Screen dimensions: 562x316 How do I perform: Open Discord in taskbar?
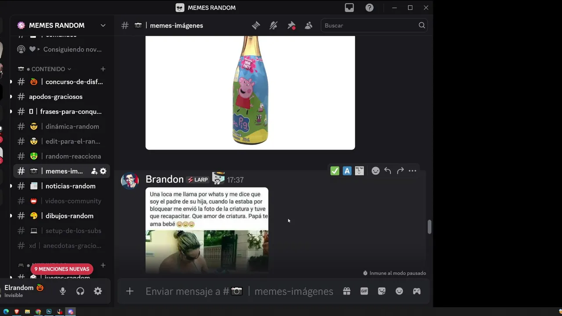(70, 312)
